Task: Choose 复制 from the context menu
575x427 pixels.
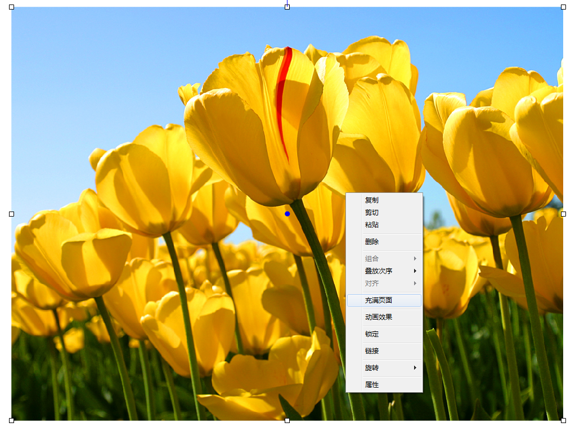Action: tap(372, 200)
